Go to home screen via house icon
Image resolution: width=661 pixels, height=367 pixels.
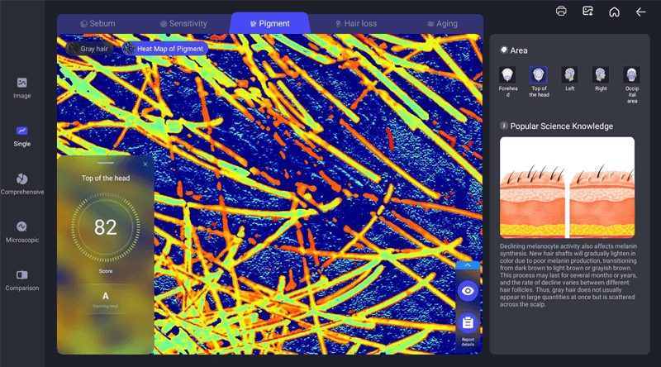(614, 12)
